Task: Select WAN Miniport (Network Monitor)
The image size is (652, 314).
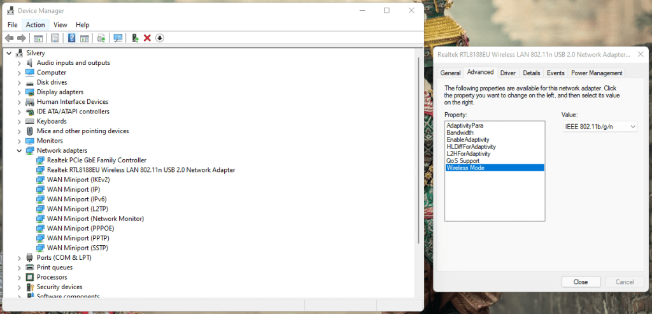Action: 96,218
